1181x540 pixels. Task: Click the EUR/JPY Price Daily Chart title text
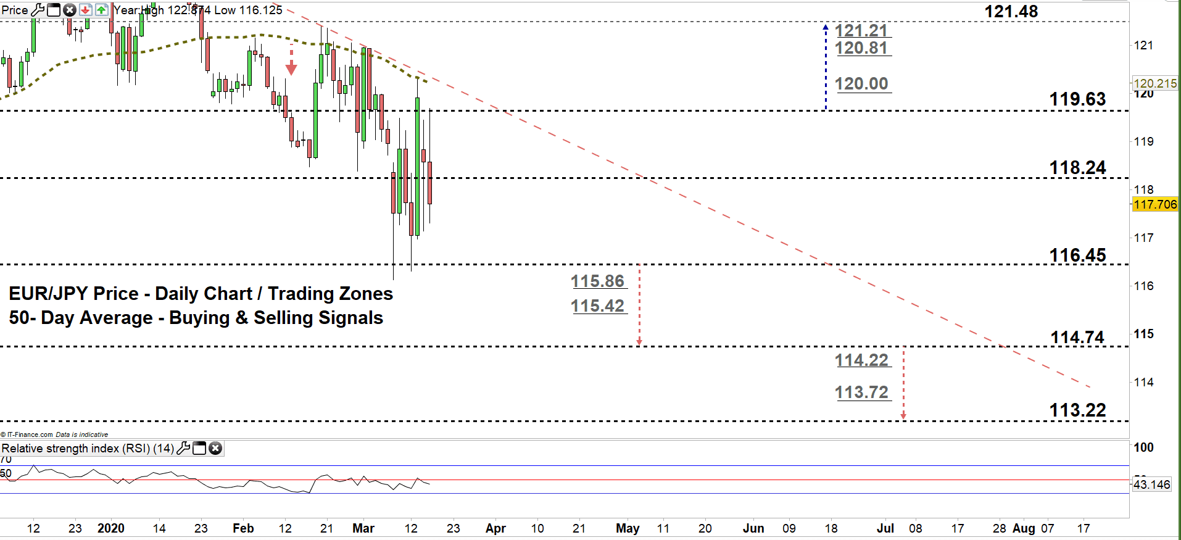coord(201,294)
